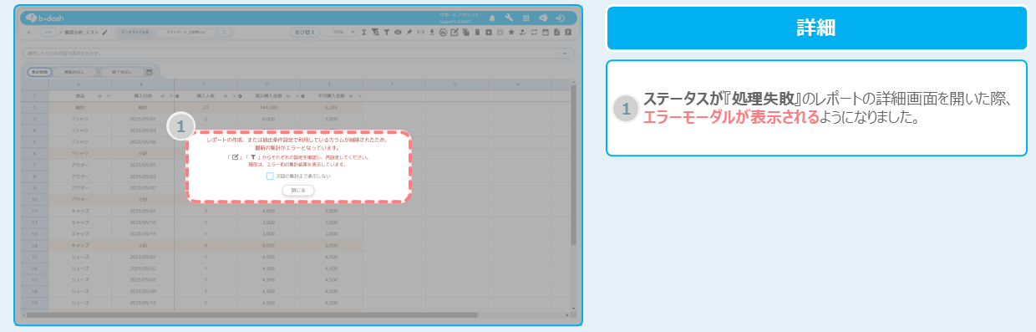
Task: Click the logout arrow icon
Action: [560, 18]
